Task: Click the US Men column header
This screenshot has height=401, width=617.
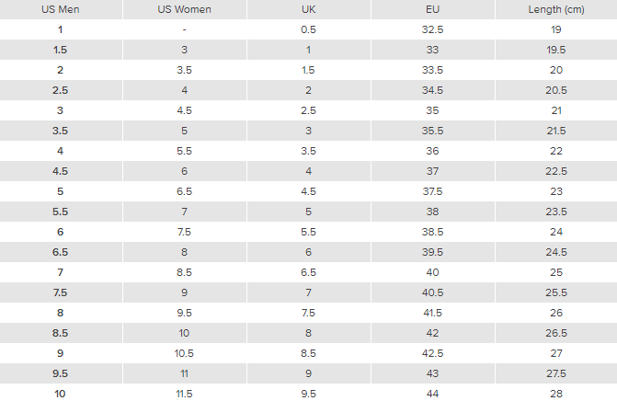Action: tap(61, 9)
